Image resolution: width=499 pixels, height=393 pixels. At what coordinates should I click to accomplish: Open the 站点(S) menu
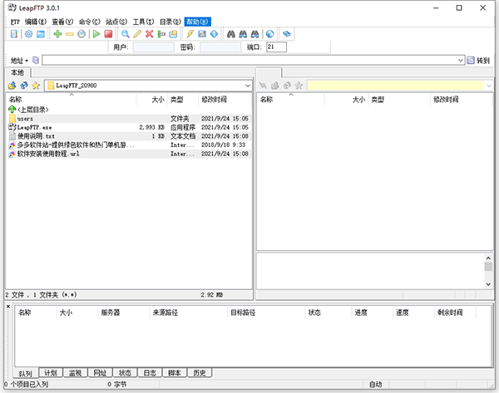click(116, 22)
